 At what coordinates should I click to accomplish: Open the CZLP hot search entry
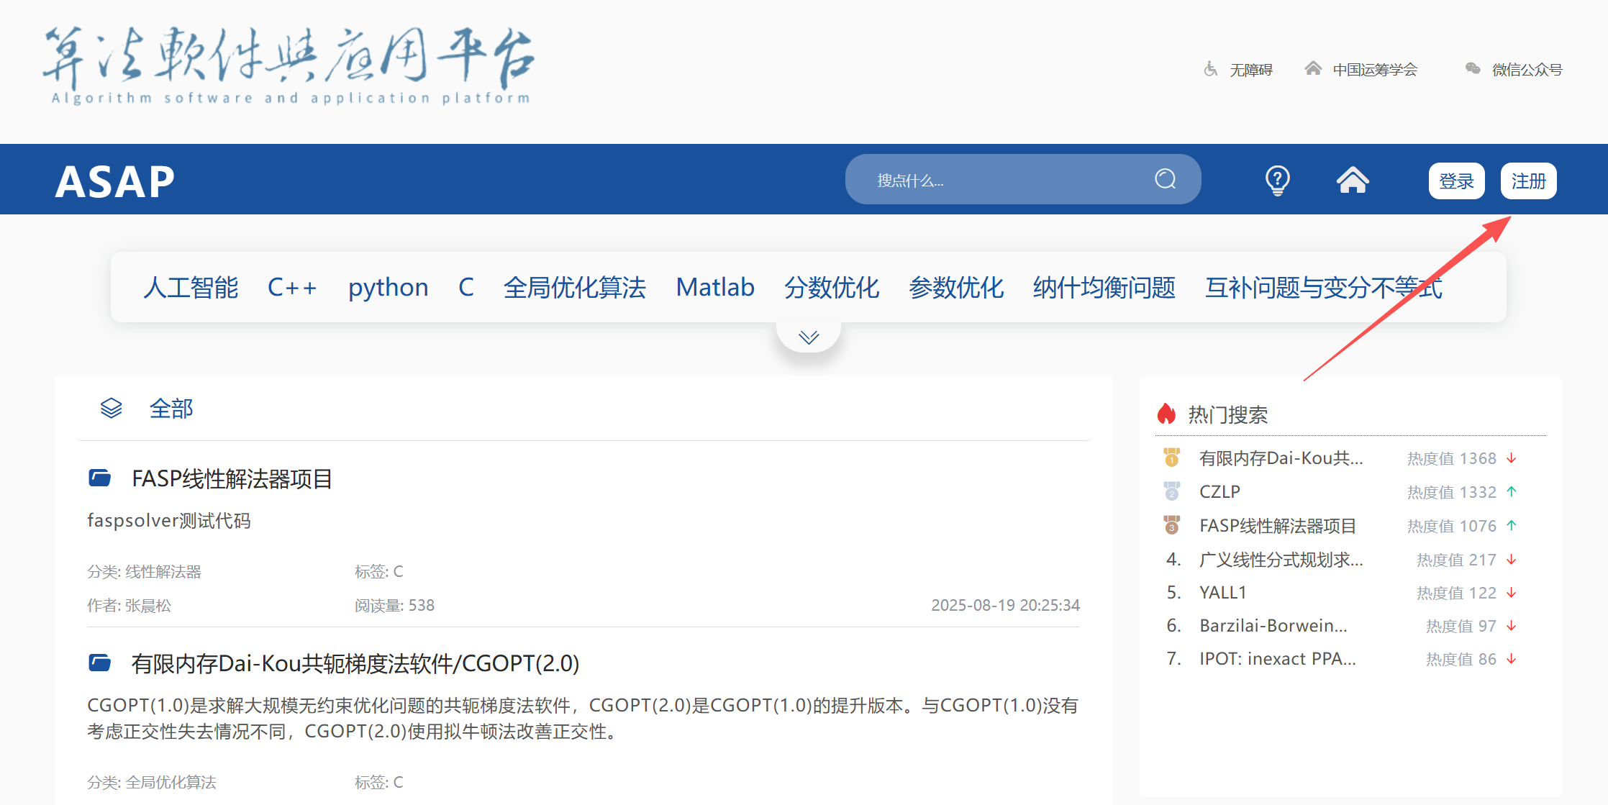[1218, 491]
